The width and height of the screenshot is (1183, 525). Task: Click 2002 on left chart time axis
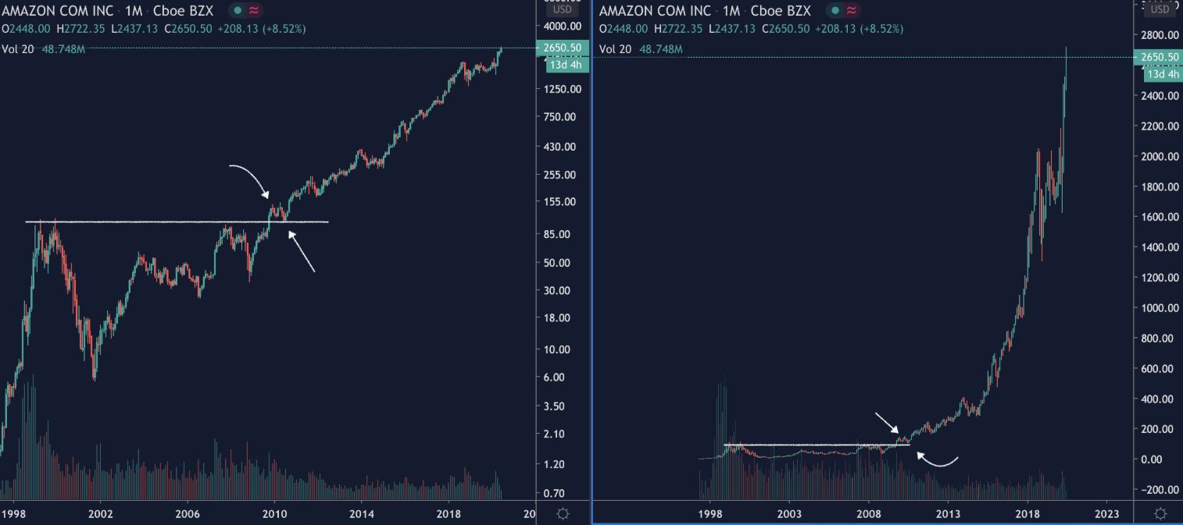click(100, 514)
